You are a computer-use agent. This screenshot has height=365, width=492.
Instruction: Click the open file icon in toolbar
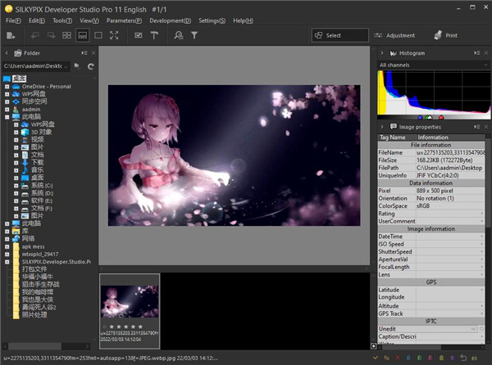tap(9, 35)
